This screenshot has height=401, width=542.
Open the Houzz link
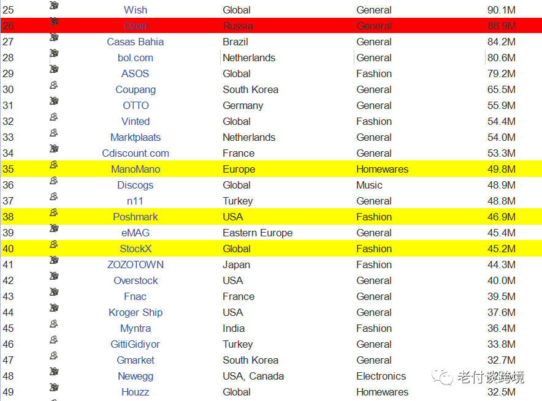pyautogui.click(x=135, y=392)
